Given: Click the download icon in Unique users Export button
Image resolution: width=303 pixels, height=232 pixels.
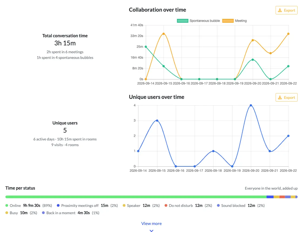Looking at the screenshot, I should tap(280, 97).
